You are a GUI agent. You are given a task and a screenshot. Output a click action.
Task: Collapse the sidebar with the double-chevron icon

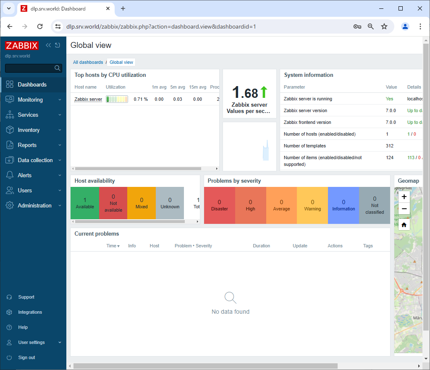(48, 45)
